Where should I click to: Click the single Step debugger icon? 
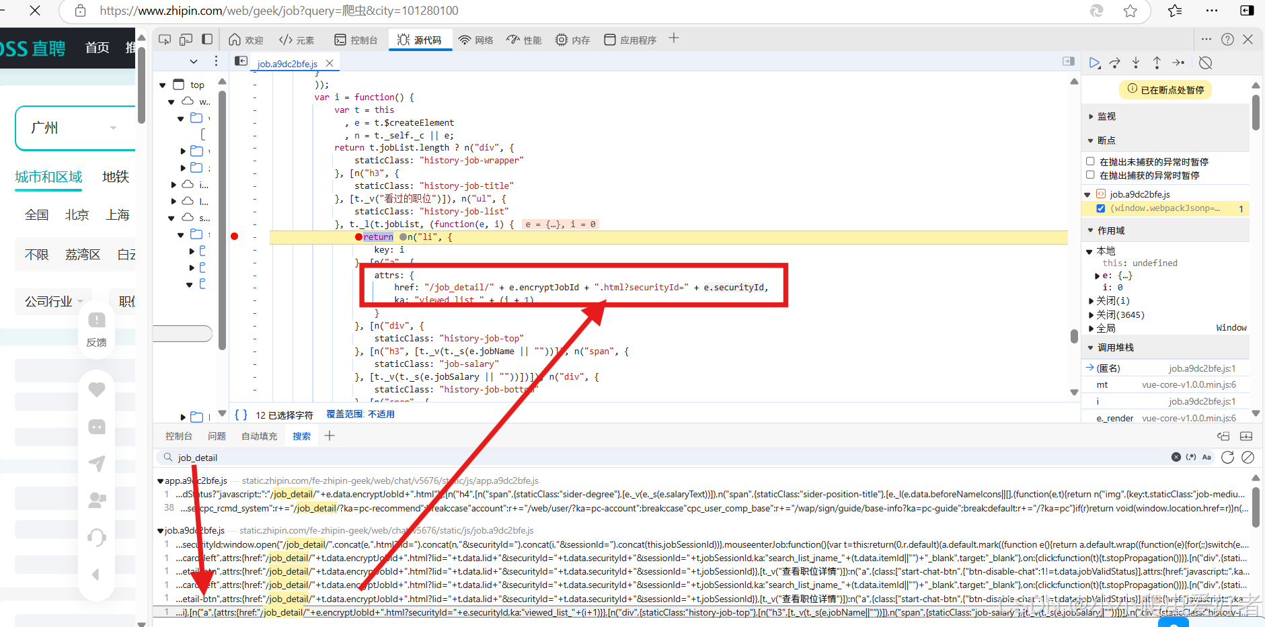click(x=1178, y=62)
